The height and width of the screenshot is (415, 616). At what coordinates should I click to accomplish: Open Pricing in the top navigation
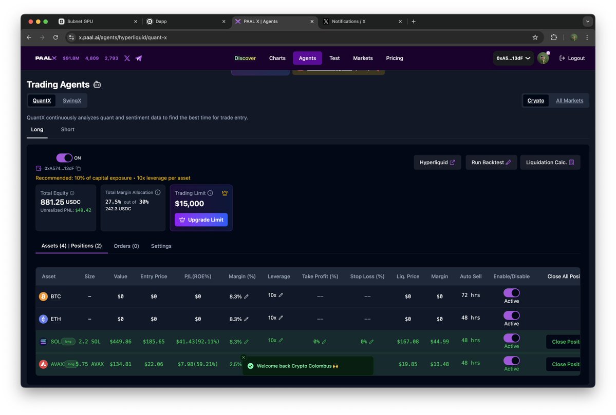coord(395,58)
